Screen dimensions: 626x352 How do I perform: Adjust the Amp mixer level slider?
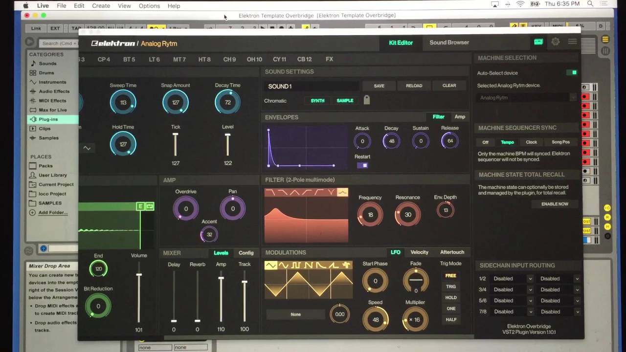coord(221,295)
